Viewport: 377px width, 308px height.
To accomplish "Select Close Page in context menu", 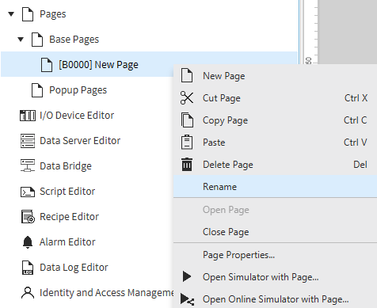I will point(275,232).
